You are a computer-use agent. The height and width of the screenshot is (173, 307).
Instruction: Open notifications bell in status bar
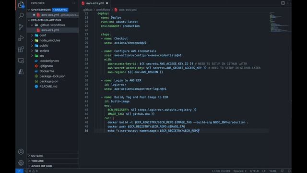coord(289,171)
